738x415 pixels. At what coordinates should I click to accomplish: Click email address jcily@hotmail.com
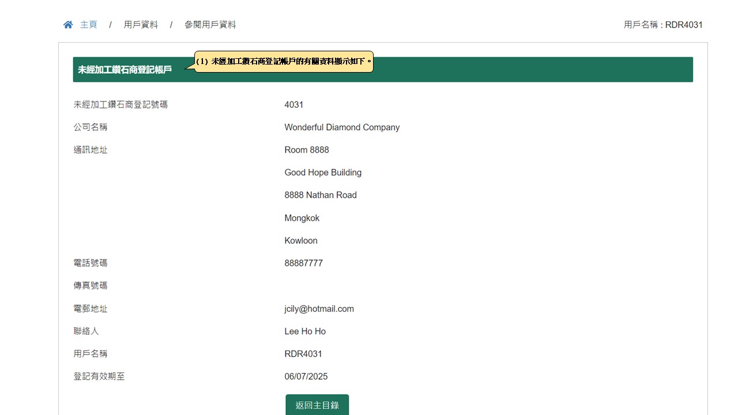point(319,309)
